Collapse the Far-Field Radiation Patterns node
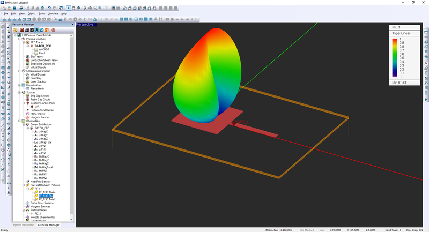The width and height of the screenshot is (429, 232). (x=23, y=185)
